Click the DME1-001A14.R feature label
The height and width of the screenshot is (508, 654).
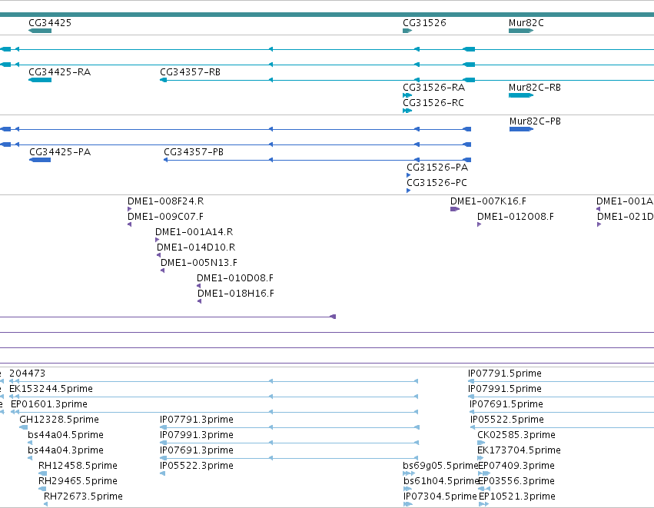click(194, 232)
